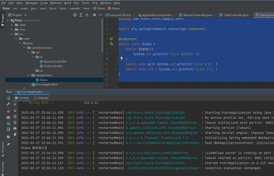
Task: Click fold marker on line 7
Action: point(117,49)
